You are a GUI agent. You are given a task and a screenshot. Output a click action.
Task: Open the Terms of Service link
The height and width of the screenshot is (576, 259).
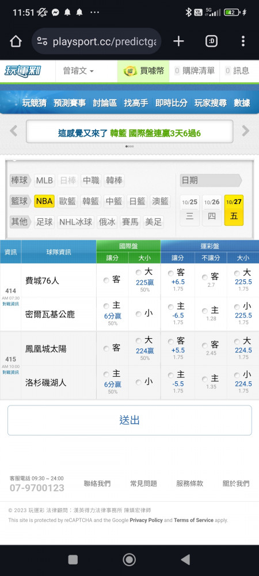pyautogui.click(x=194, y=520)
